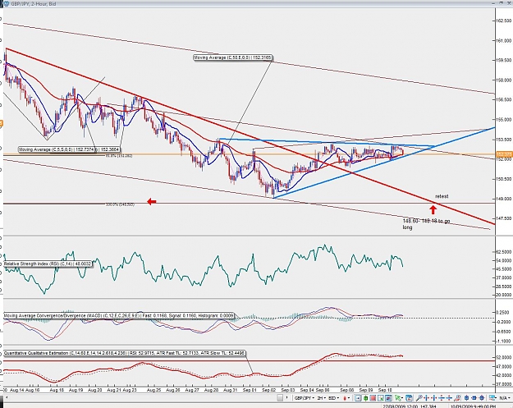Click the Aug 25 date on the time axis
This screenshot has height=408, width=513.
(153, 390)
